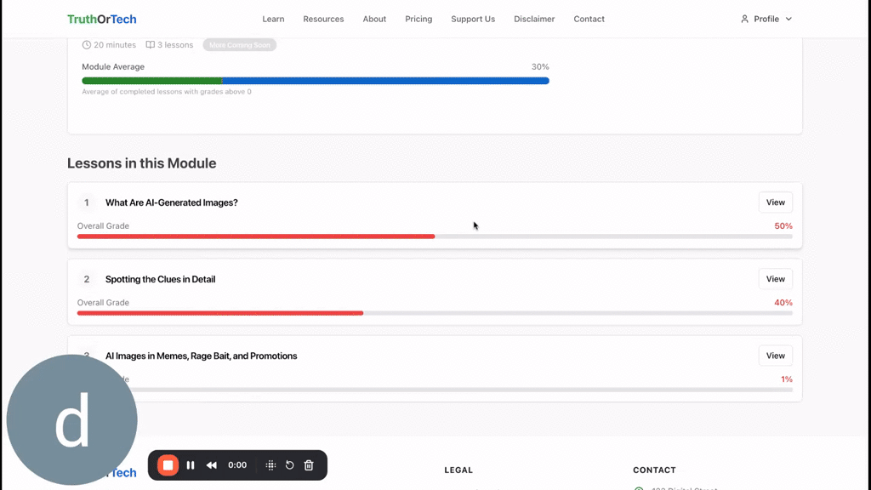The image size is (871, 490).
Task: Pause the recording
Action: [x=191, y=465]
